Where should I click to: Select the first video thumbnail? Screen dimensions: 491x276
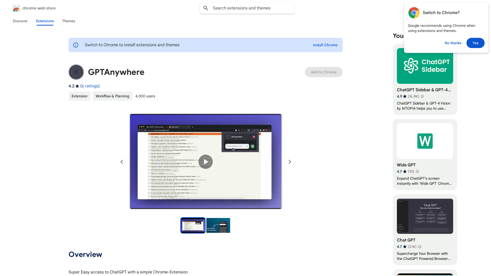tap(193, 225)
